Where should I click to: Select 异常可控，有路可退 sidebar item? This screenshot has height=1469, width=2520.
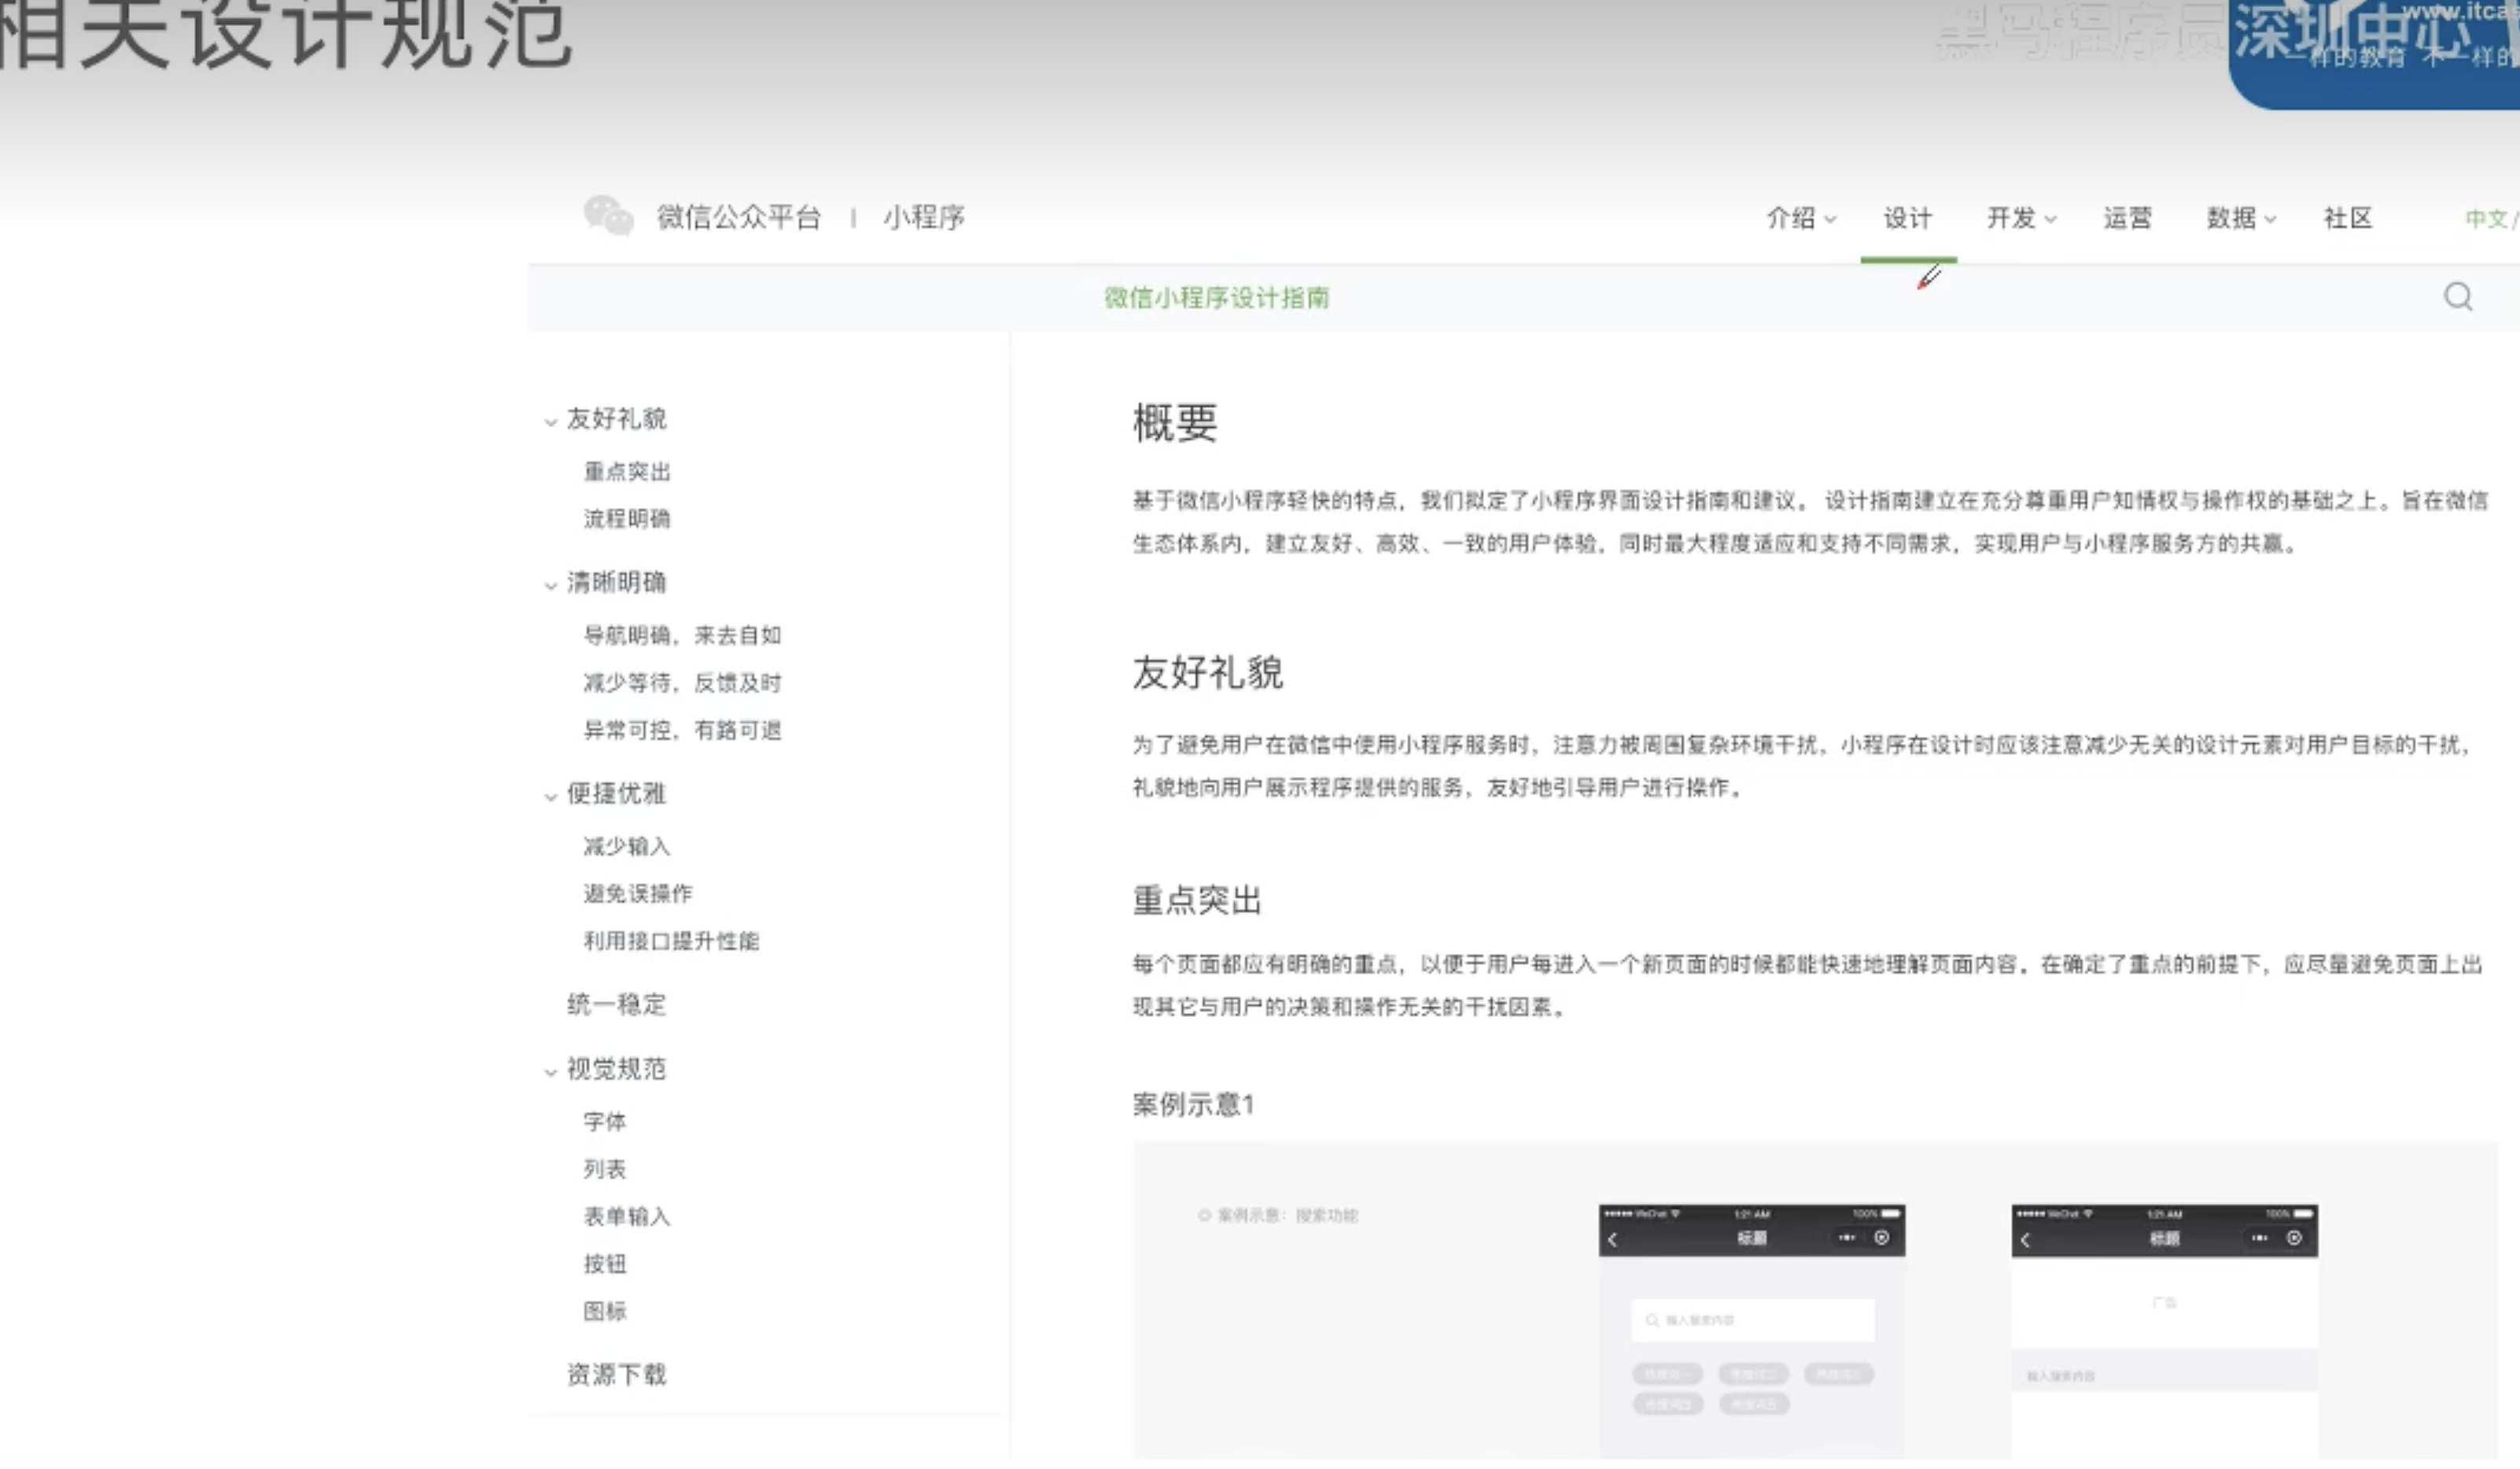click(x=682, y=730)
